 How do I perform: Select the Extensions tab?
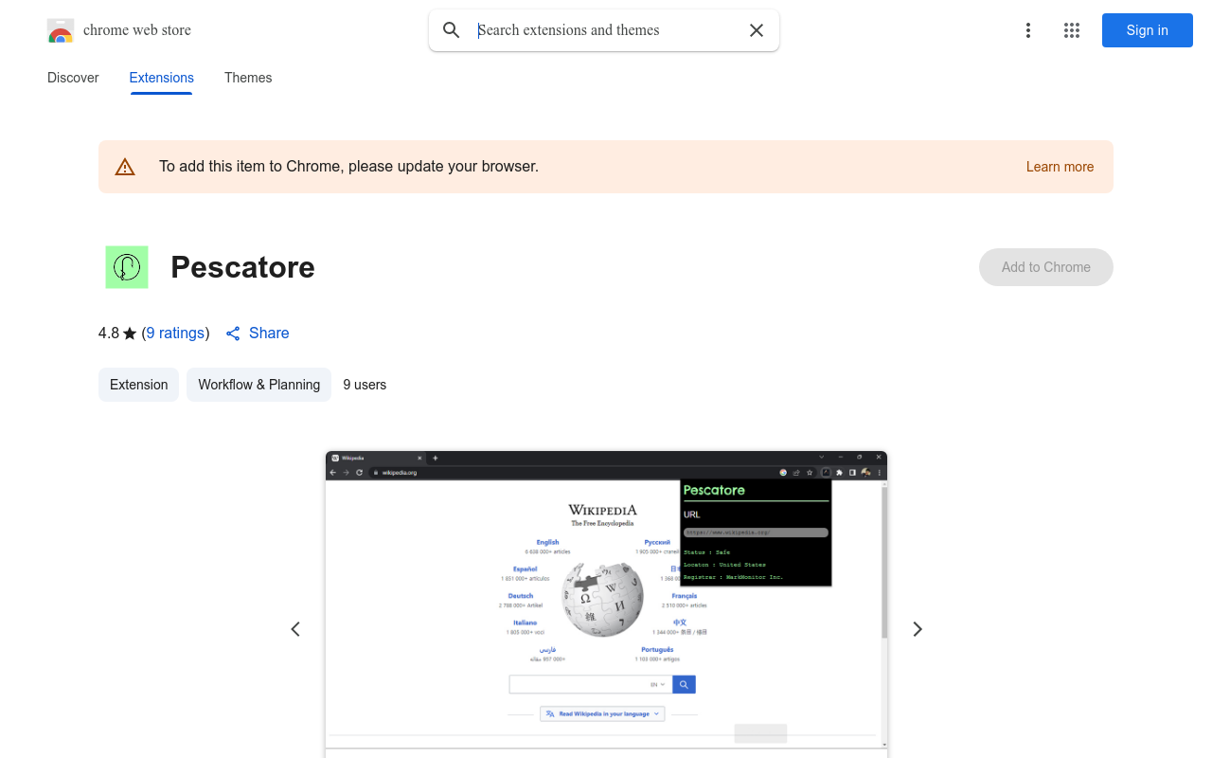(162, 78)
